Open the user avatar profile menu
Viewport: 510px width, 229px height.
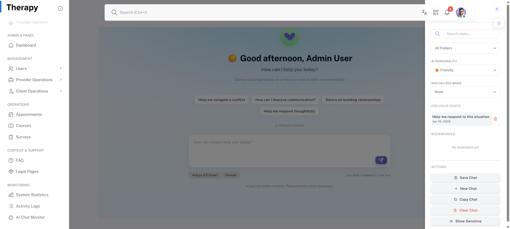coord(461,12)
